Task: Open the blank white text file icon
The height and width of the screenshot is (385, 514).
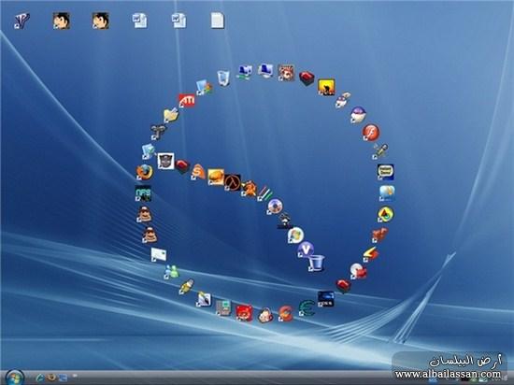Action: (x=217, y=21)
